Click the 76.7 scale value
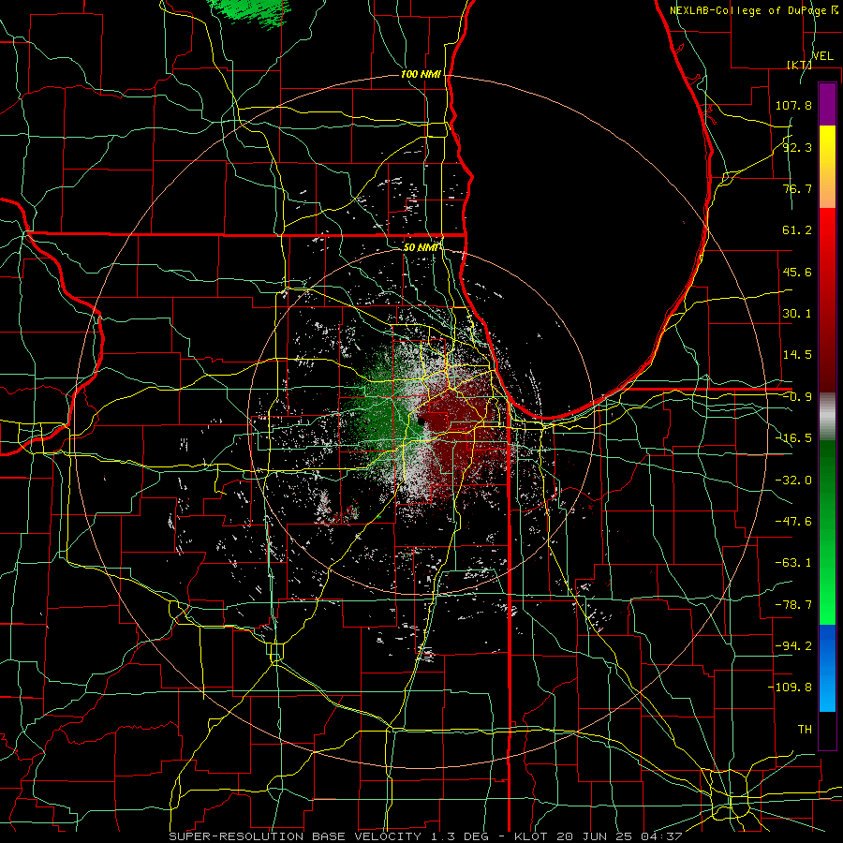Viewport: 843px width, 843px height. coord(797,188)
